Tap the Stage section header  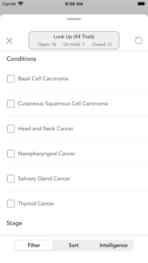(14, 223)
